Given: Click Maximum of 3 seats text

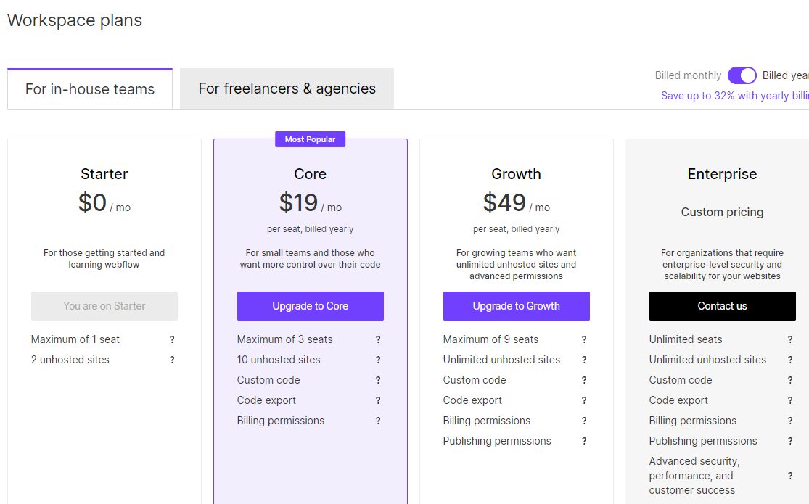Looking at the screenshot, I should coord(285,339).
